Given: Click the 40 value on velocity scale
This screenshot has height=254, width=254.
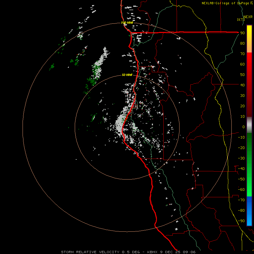Looking at the screenshot, I should point(242,85).
